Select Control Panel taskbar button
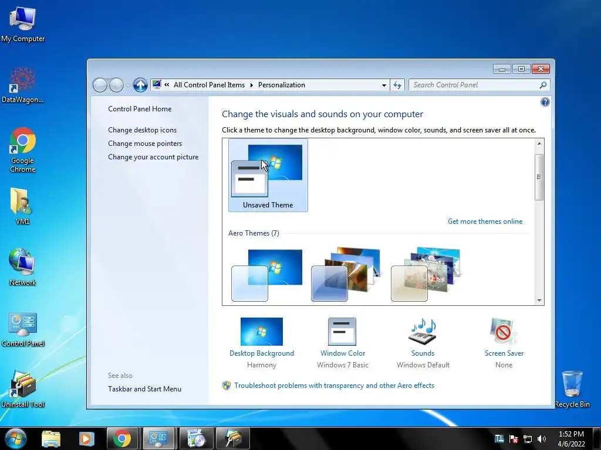Image resolution: width=601 pixels, height=450 pixels. coord(158,438)
